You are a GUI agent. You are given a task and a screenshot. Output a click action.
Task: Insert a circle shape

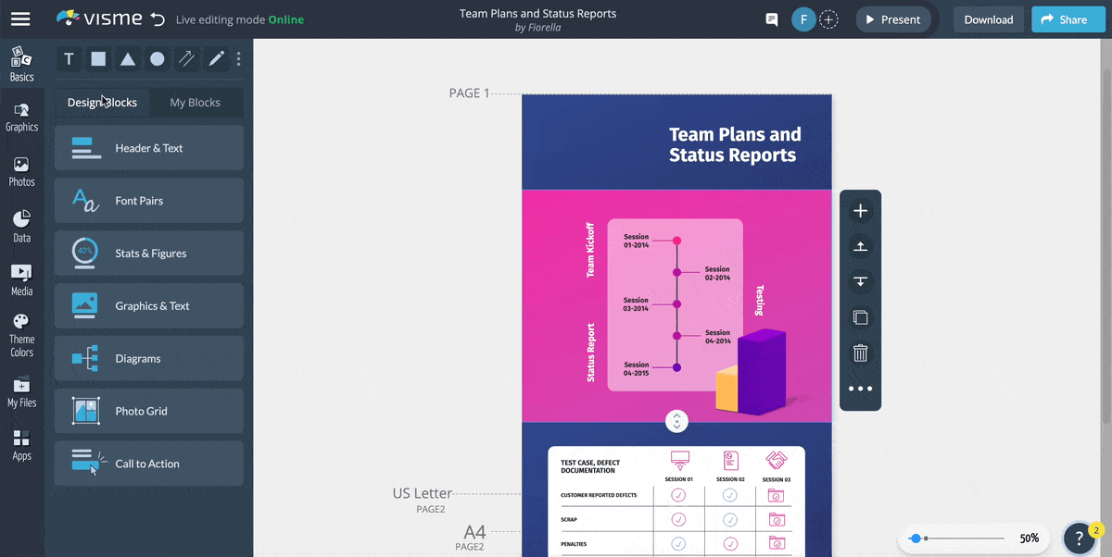coord(157,58)
